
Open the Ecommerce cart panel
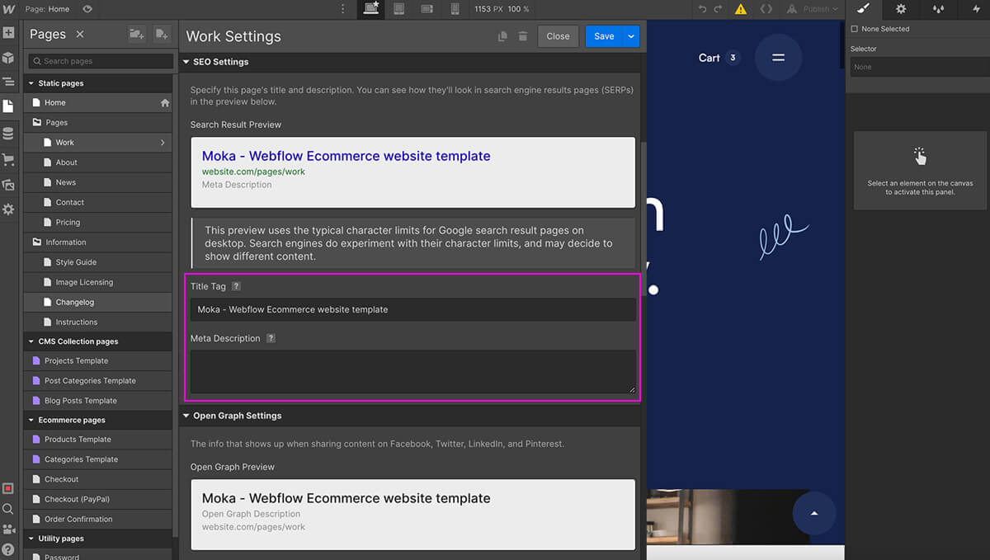(x=8, y=159)
